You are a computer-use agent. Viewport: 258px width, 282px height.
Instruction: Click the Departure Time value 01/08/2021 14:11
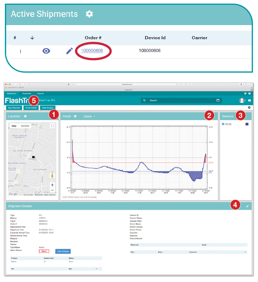[46, 230]
